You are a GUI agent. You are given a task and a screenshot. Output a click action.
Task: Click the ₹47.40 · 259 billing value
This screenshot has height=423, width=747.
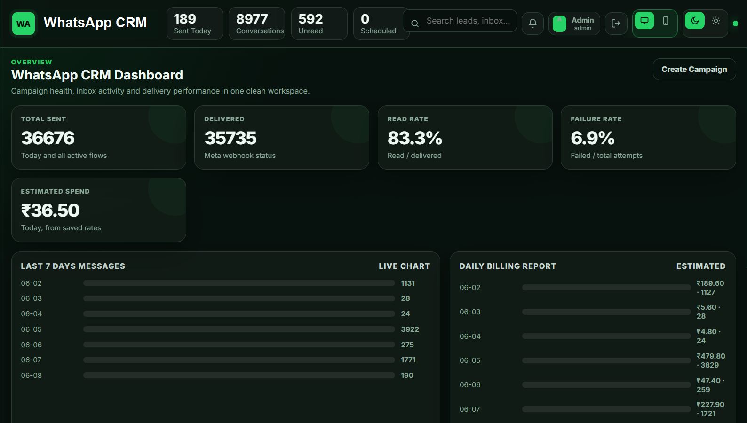[x=711, y=385]
